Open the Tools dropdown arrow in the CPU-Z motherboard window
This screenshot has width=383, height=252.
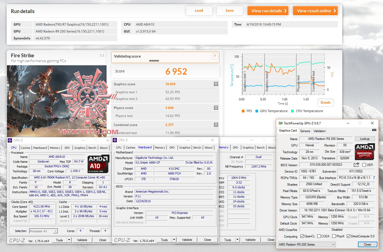tap(174, 240)
